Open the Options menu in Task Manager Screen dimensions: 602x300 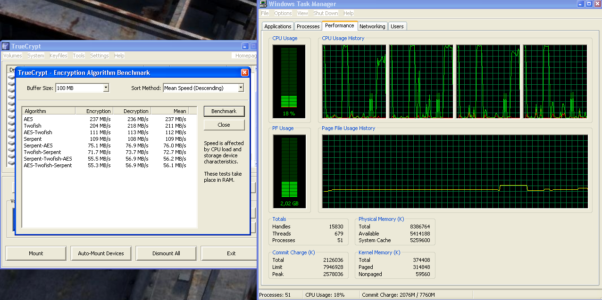tap(283, 13)
